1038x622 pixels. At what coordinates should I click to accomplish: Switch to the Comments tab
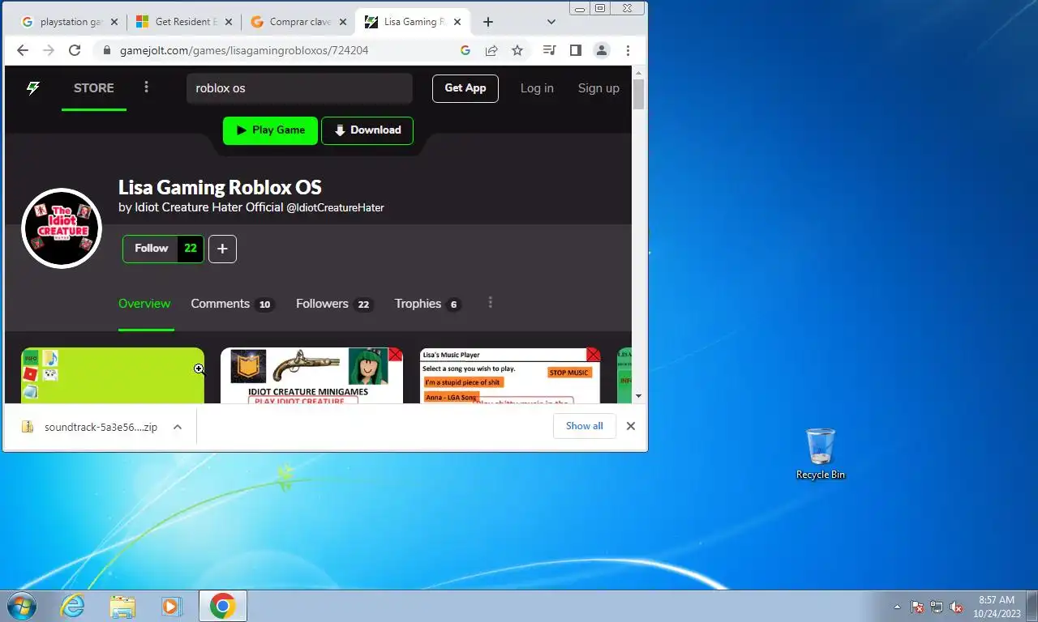(x=232, y=304)
